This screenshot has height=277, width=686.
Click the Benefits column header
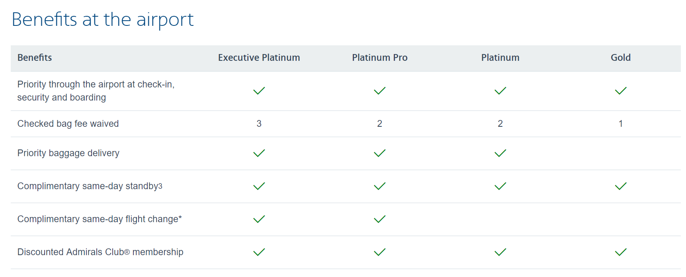(35, 58)
